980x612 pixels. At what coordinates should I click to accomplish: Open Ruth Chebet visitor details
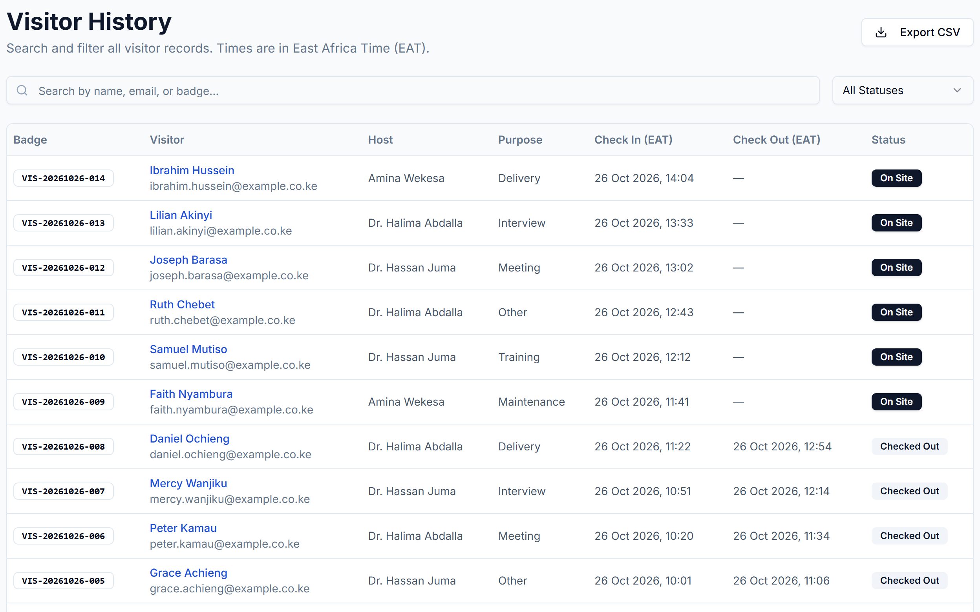click(x=182, y=304)
